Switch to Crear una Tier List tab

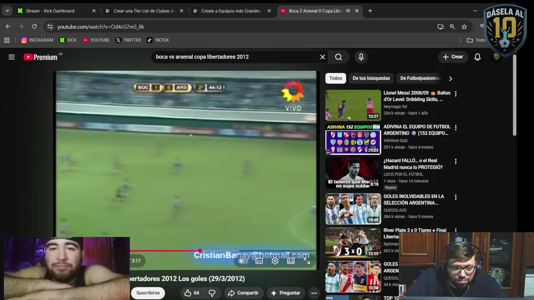[x=144, y=11]
